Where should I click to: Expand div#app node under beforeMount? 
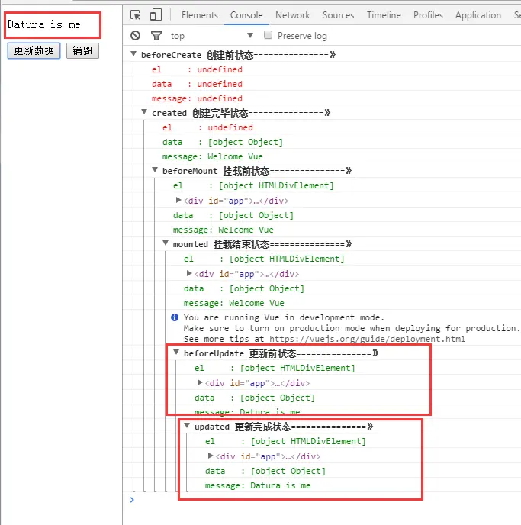[178, 200]
